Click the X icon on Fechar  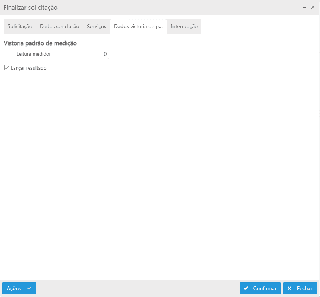[x=290, y=288]
